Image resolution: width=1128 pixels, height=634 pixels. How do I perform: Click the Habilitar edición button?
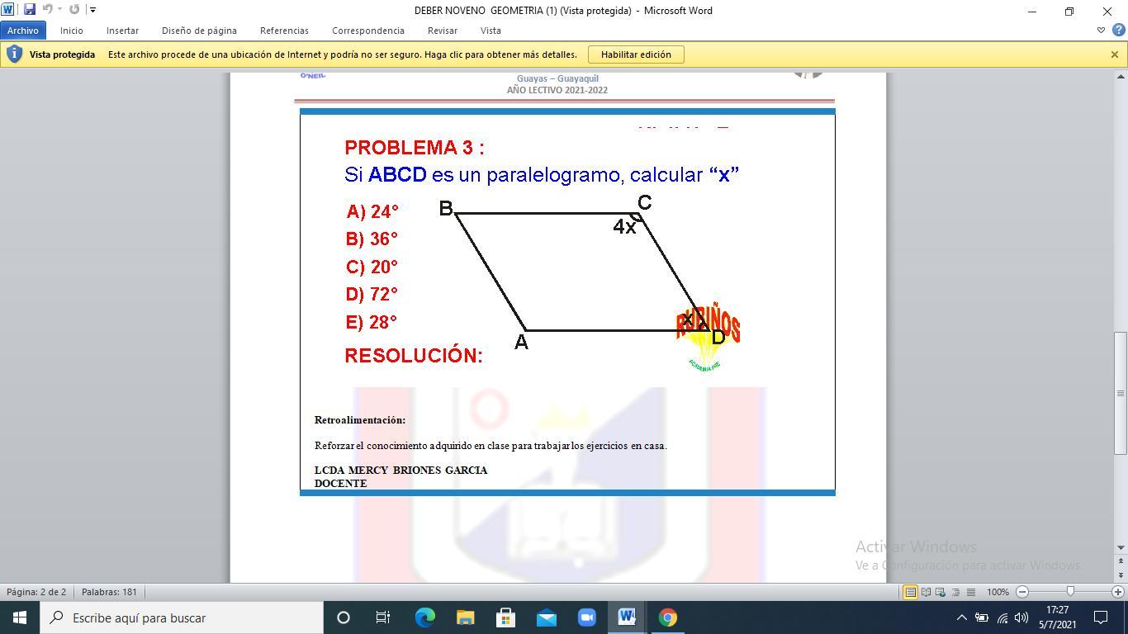coord(636,54)
